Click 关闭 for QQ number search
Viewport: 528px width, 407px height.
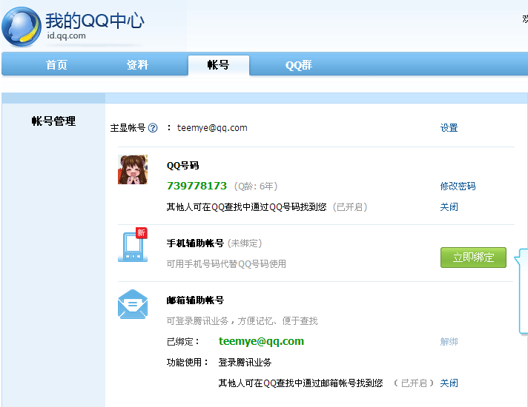[x=449, y=207]
